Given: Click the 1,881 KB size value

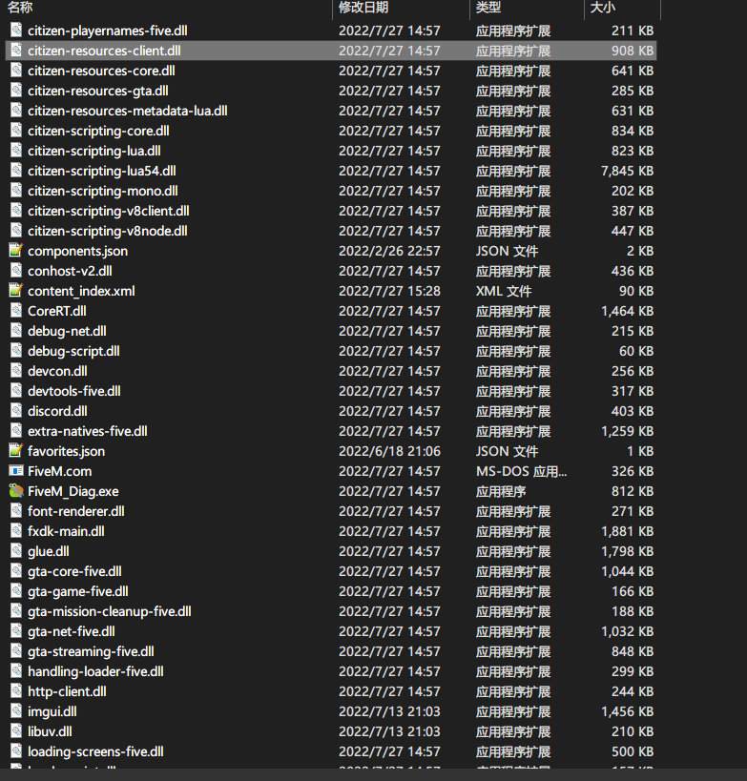Looking at the screenshot, I should [628, 531].
